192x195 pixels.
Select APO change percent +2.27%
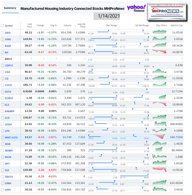tap(52, 32)
